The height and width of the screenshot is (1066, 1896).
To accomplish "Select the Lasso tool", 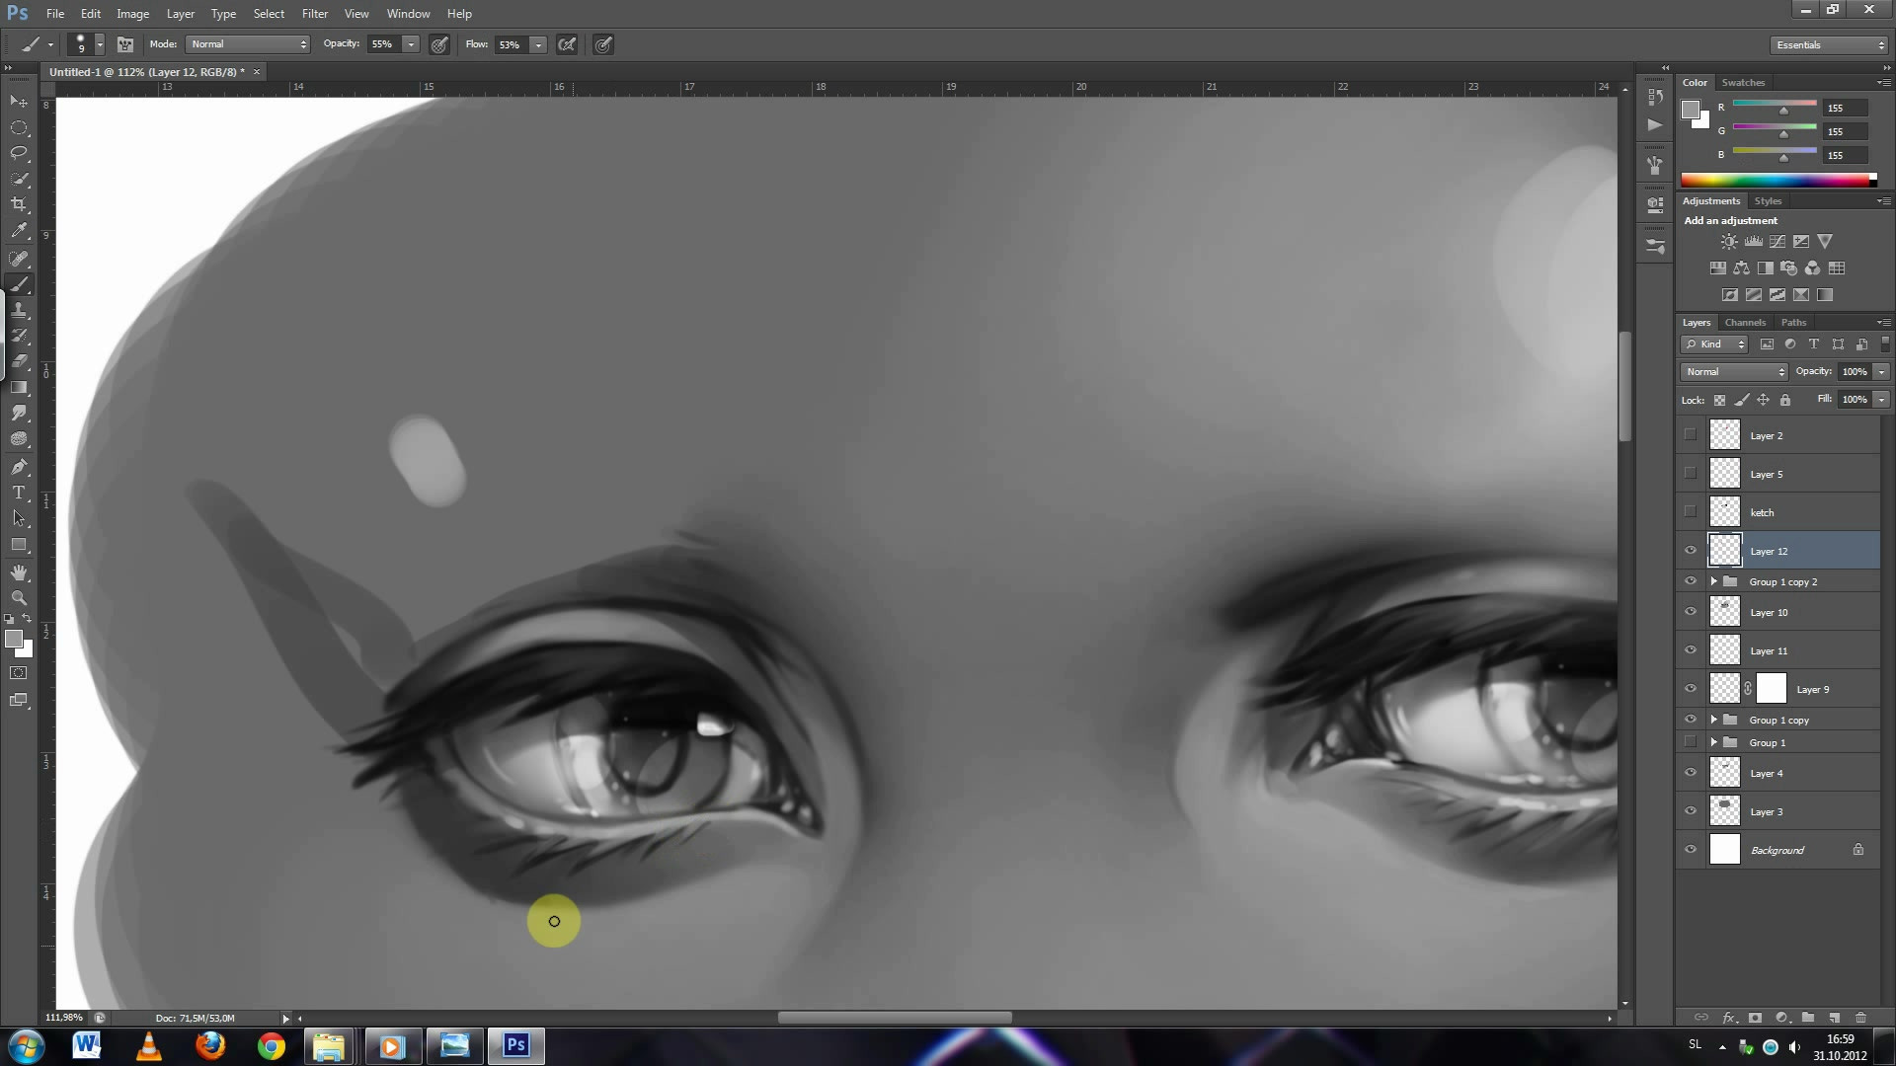I will click(x=19, y=153).
